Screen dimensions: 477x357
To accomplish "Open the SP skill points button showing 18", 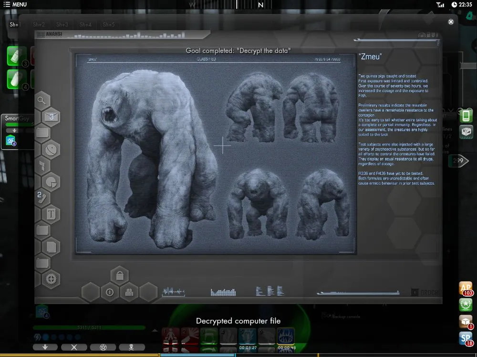I will click(465, 339).
